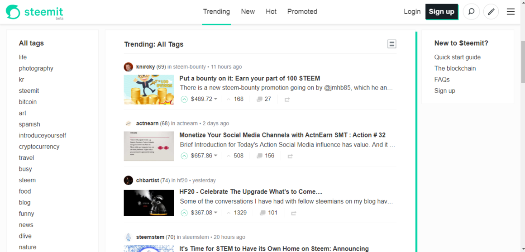
Task: Resteem the HF20 post
Action: click(x=294, y=213)
